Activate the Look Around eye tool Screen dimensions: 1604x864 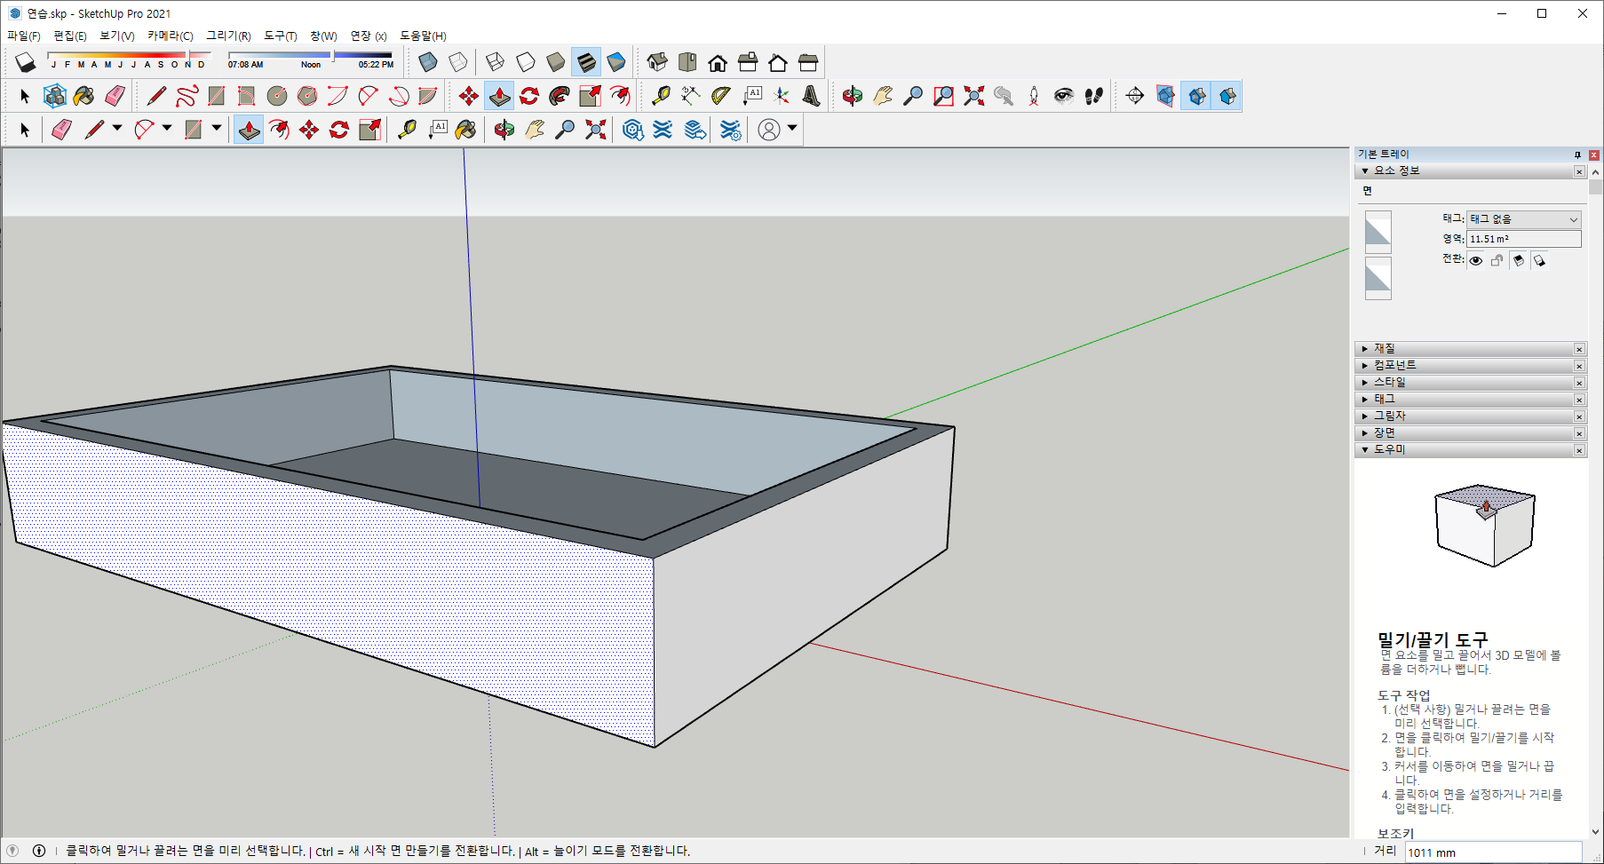1064,96
